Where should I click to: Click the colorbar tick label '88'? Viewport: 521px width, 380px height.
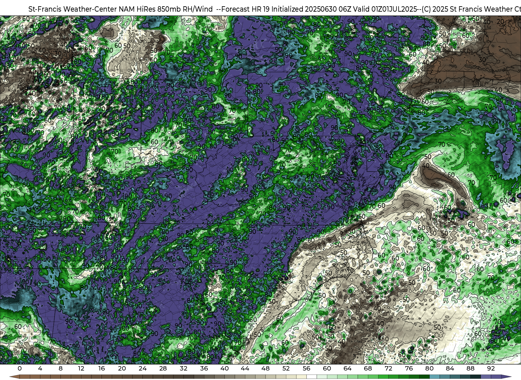point(471,368)
